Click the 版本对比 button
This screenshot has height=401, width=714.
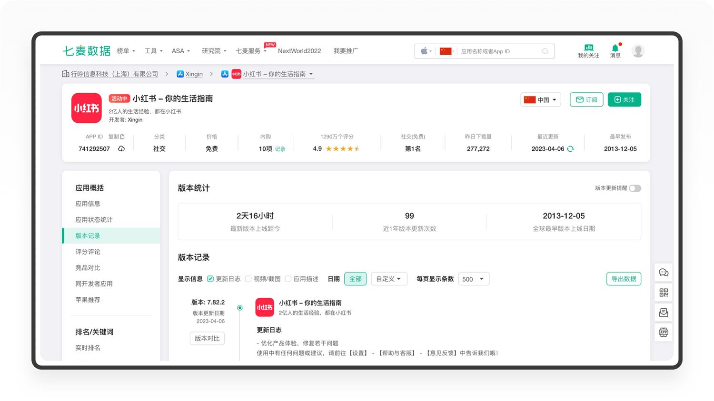pos(207,338)
